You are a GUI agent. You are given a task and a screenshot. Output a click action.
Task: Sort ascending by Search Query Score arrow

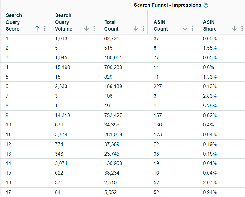[37, 28]
